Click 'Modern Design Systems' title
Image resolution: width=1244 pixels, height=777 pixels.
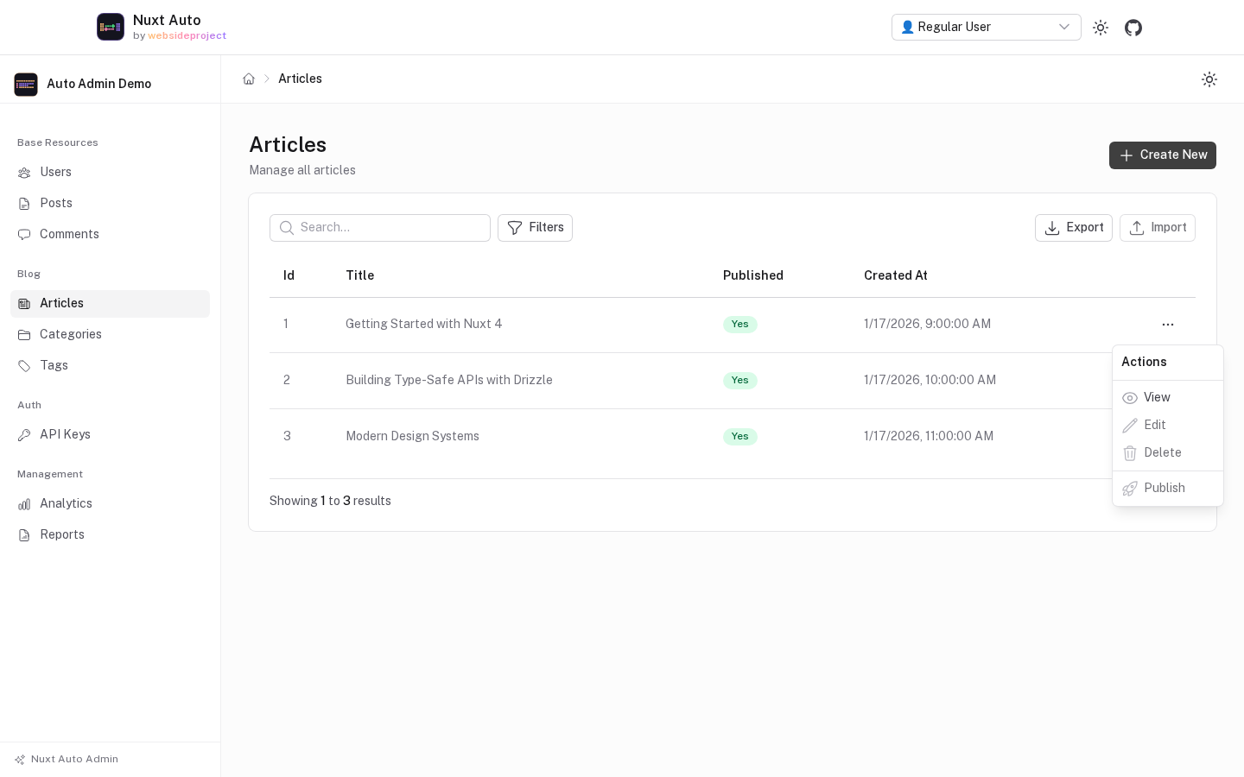(x=412, y=437)
